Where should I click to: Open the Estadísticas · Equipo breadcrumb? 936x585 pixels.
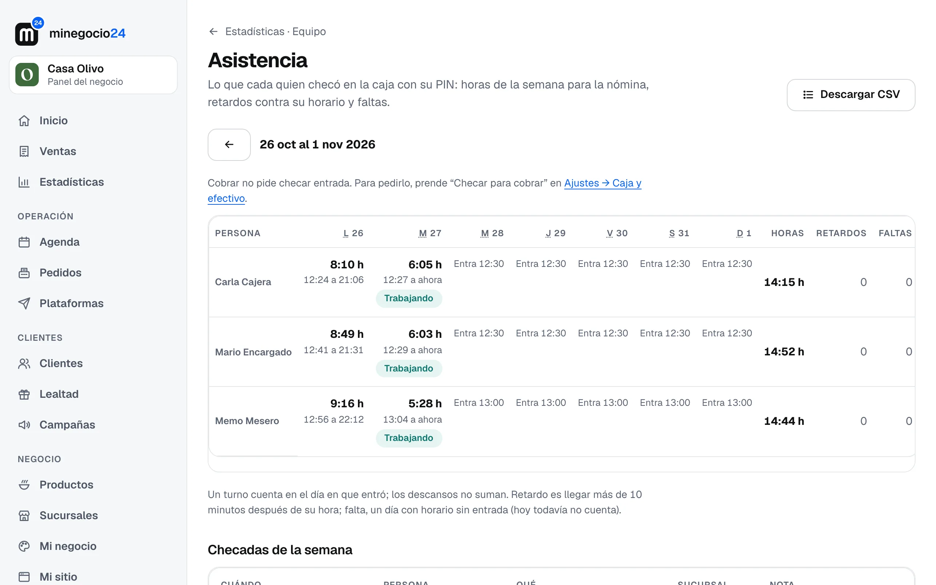click(x=275, y=31)
